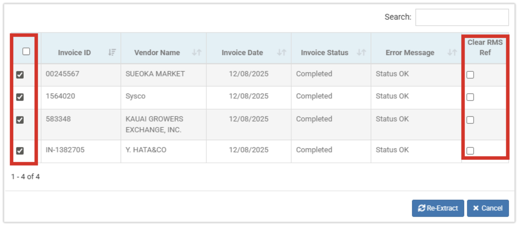519x226 pixels.
Task: Uncheck the Sysco invoice row checkbox
Action: pyautogui.click(x=20, y=97)
